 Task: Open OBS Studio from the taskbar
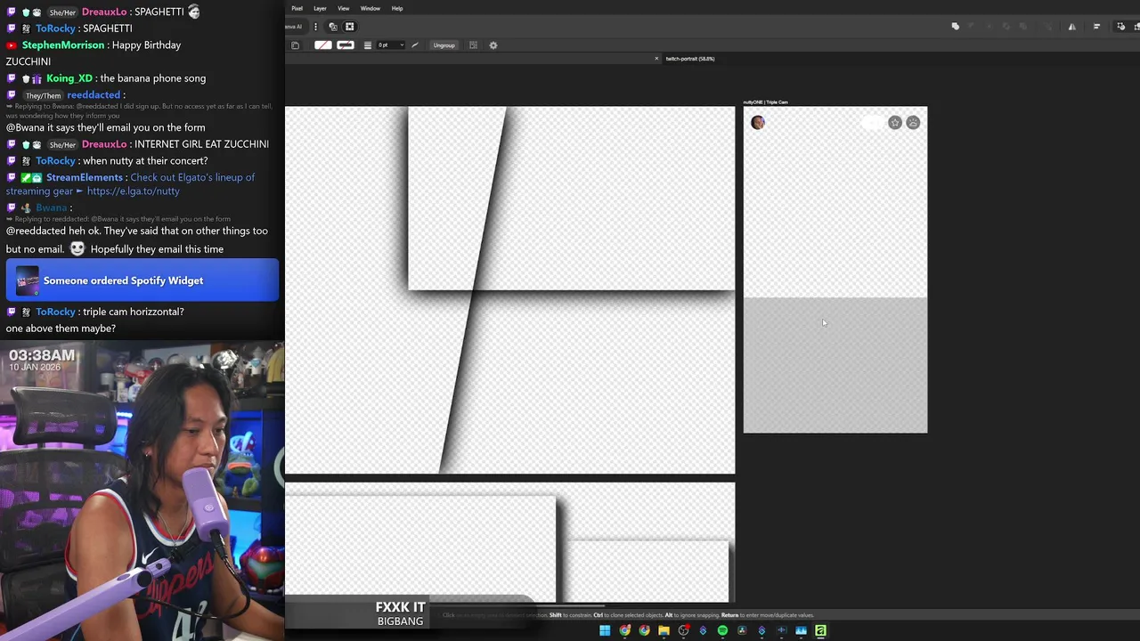tap(683, 630)
